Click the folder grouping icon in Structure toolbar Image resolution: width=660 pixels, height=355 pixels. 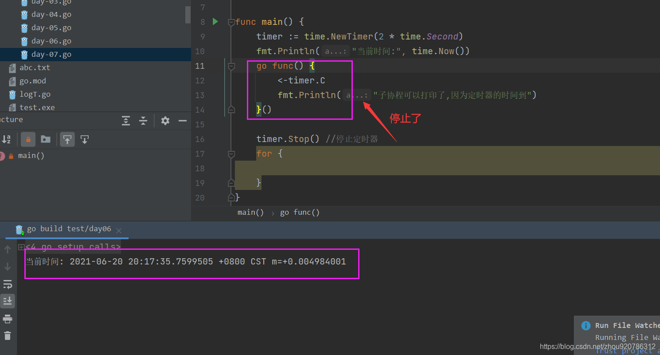point(46,140)
